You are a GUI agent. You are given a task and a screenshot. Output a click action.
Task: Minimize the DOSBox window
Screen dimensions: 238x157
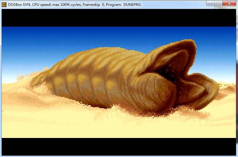pos(210,4)
